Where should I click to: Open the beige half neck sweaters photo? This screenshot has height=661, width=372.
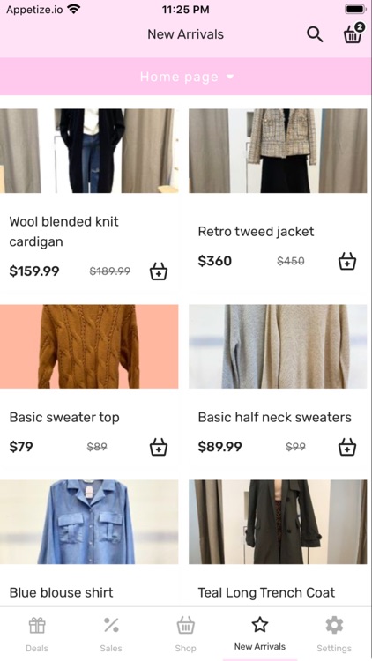[278, 346]
